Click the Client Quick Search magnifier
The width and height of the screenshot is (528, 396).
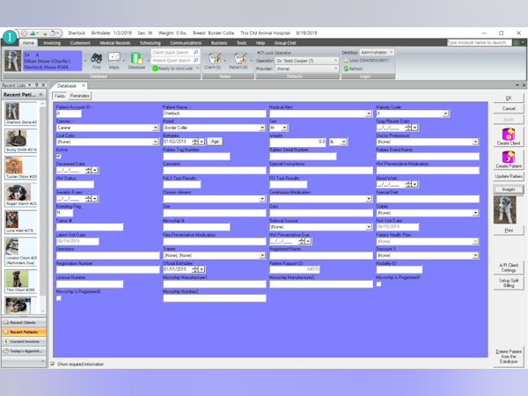(x=196, y=52)
